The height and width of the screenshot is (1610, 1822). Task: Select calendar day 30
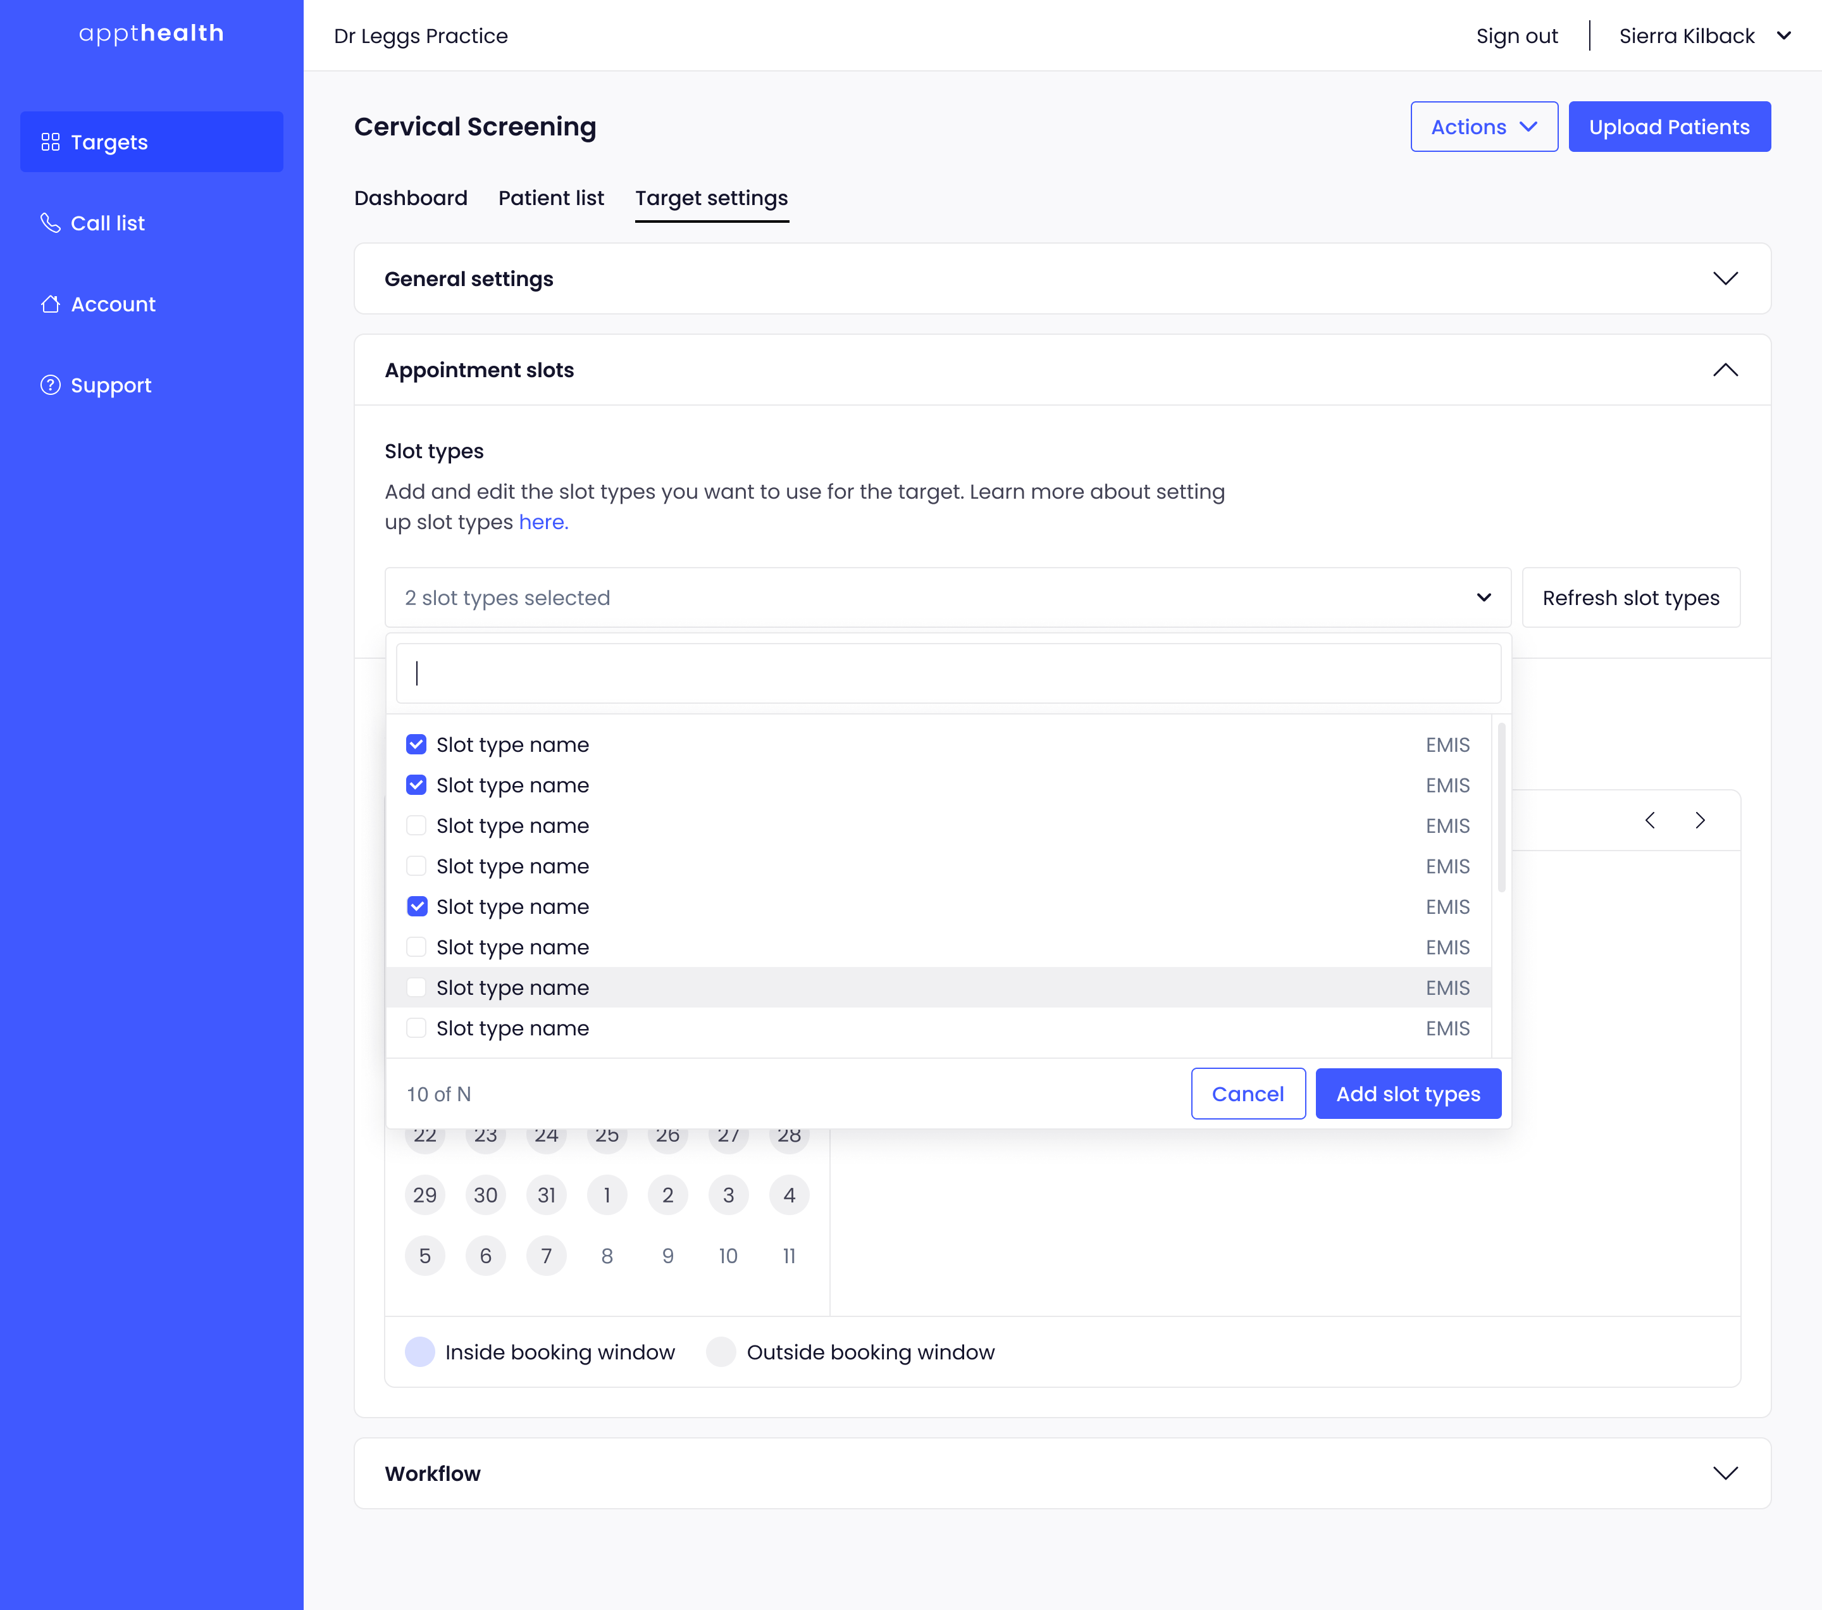485,1195
